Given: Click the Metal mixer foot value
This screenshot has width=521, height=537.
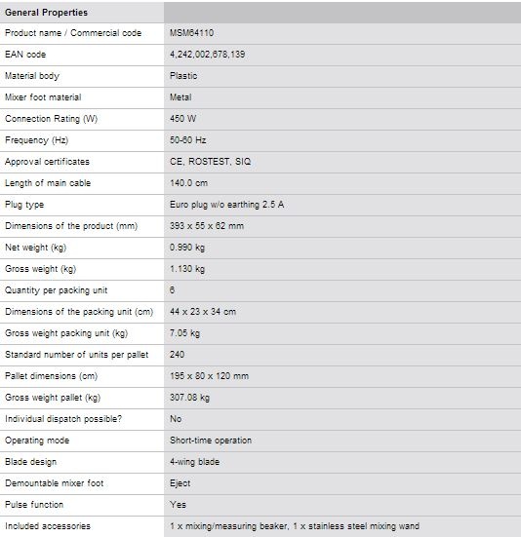Looking at the screenshot, I should coord(180,97).
